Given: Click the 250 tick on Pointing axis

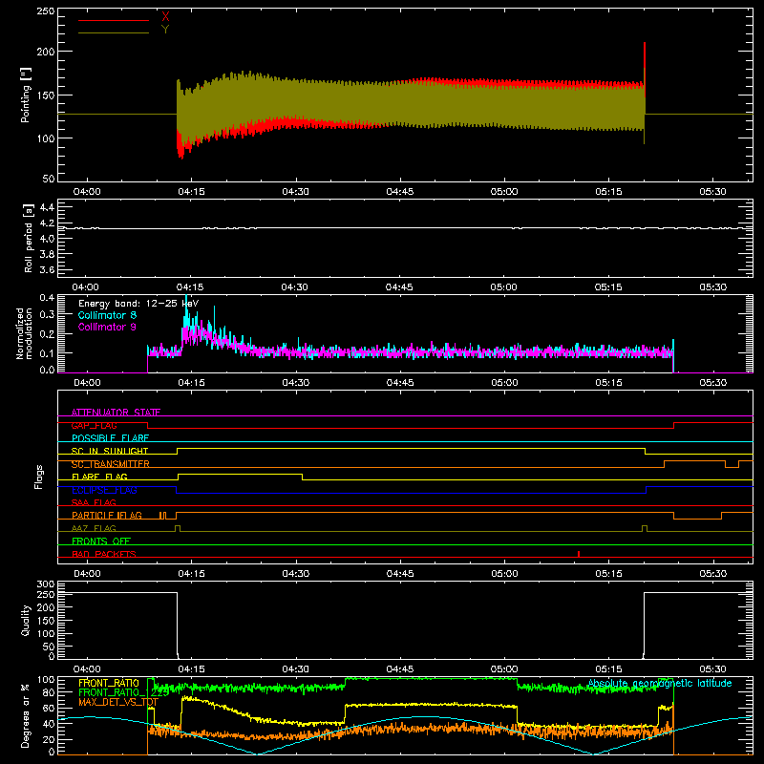Looking at the screenshot, I should pos(46,11).
